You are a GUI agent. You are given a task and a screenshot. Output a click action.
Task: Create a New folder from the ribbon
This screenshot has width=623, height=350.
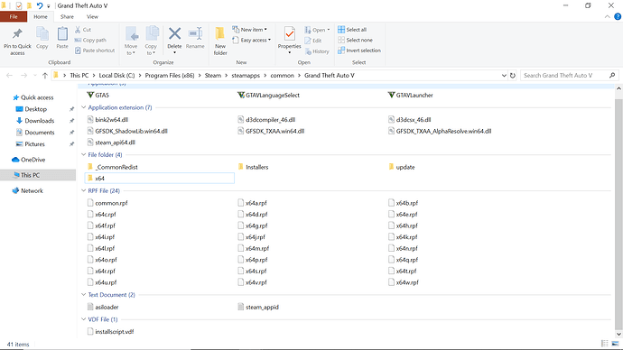[220, 41]
